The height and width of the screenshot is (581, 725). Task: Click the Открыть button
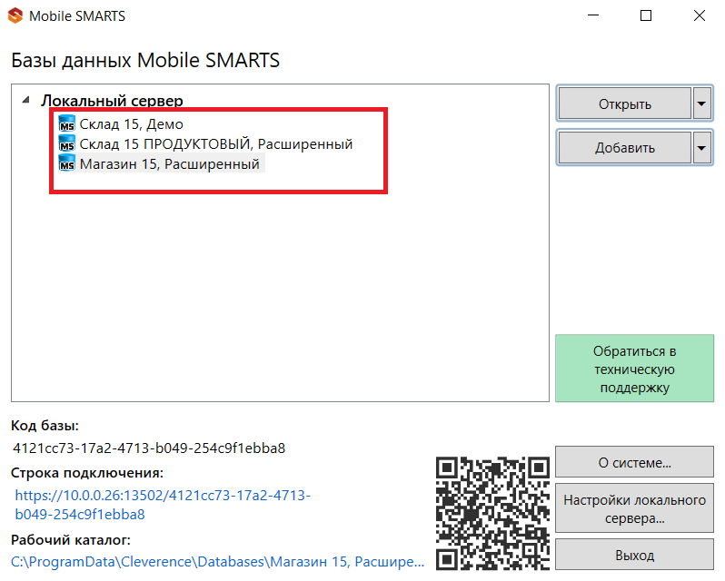pyautogui.click(x=625, y=103)
